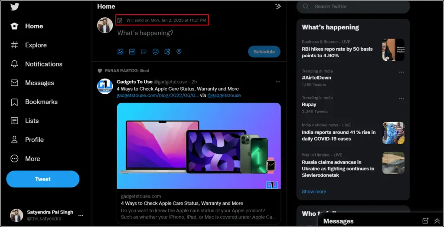Expand the Messages drawer with double chevron
The width and height of the screenshot is (444, 227).
pos(437,221)
